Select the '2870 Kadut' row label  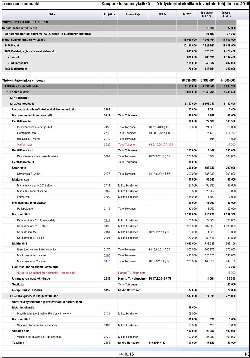(x=12, y=46)
